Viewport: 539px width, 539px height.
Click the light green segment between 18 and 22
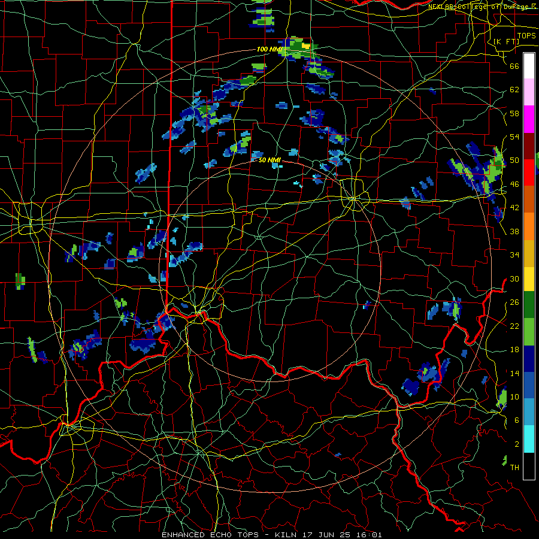click(x=529, y=332)
